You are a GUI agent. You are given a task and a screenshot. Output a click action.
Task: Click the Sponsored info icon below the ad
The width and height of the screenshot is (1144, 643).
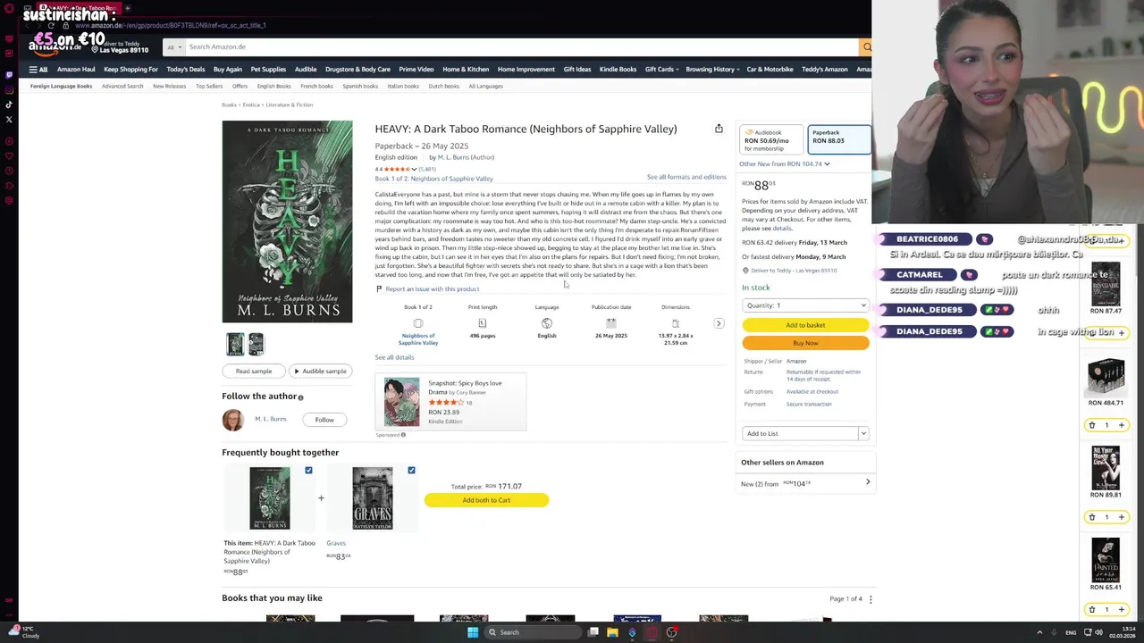click(x=403, y=435)
